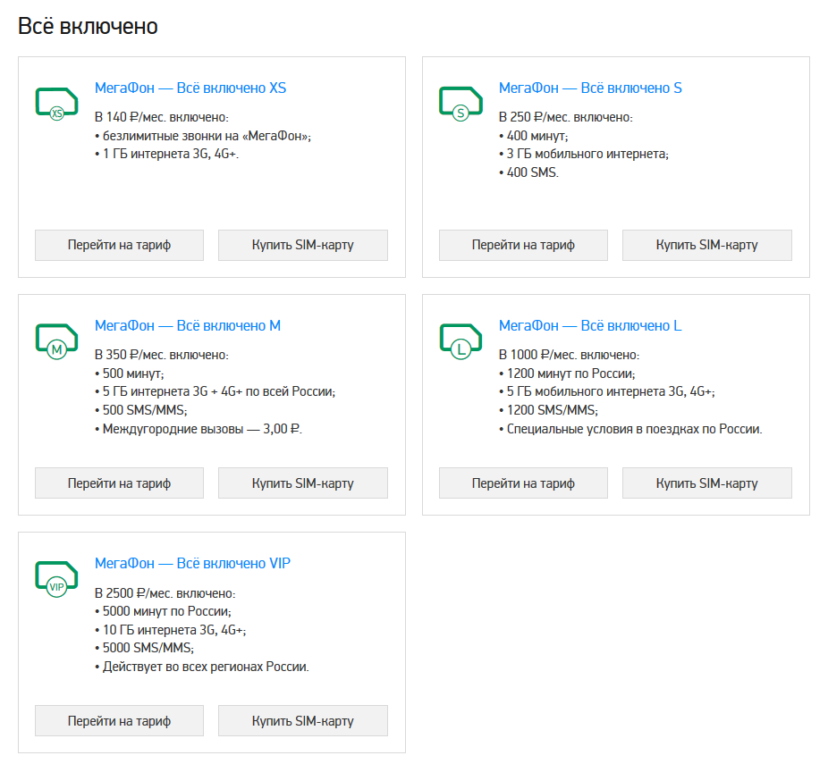Viewport: 828px width, 764px height.
Task: Open the МегаФон — Всё включено XS link
Action: 190,88
